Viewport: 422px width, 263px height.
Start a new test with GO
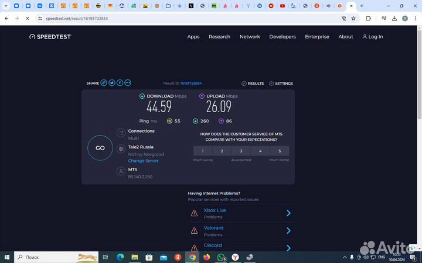(x=100, y=148)
